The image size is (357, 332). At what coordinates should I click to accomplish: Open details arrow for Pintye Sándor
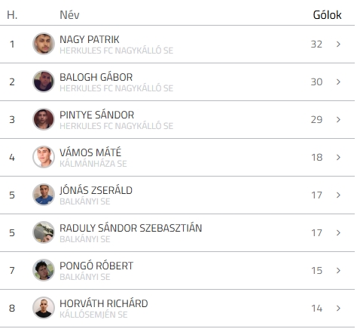click(x=338, y=119)
